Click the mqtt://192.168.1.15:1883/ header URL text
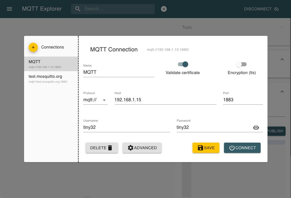Screen dimensions: 291x198 point(168,50)
